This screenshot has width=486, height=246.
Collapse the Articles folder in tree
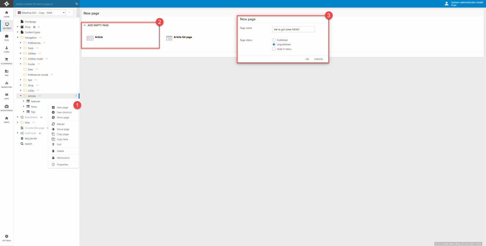(21, 96)
